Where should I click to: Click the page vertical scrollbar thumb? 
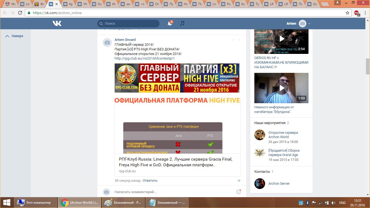tap(368, 66)
